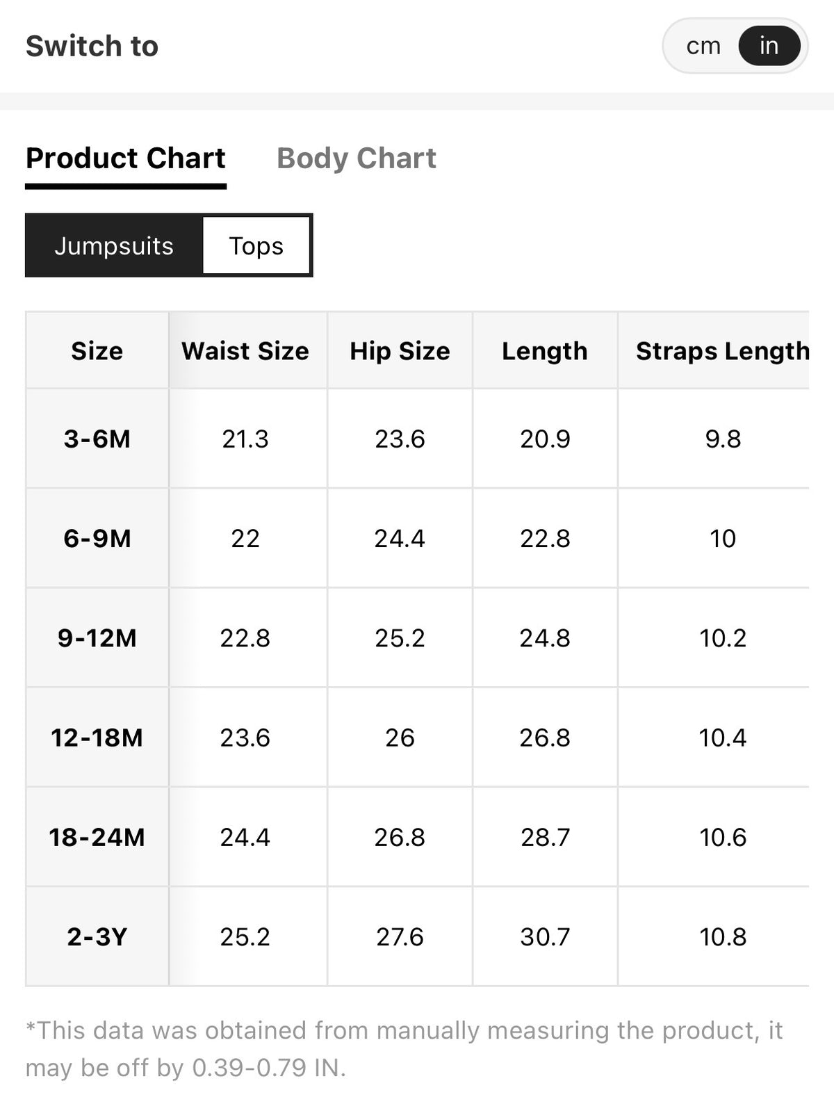Select the 9-12M size row label

point(97,637)
